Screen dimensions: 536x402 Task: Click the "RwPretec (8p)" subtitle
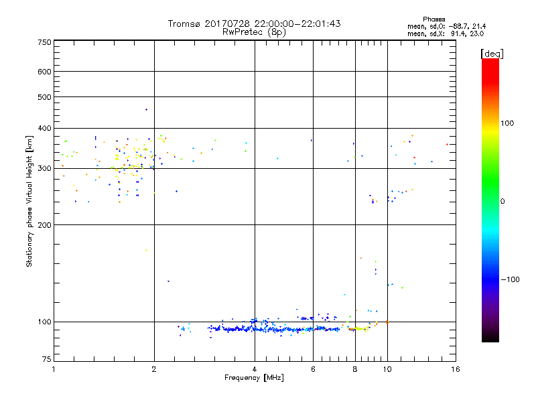pyautogui.click(x=254, y=32)
